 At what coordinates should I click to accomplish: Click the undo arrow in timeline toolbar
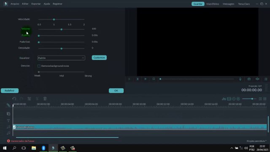tap(14, 99)
